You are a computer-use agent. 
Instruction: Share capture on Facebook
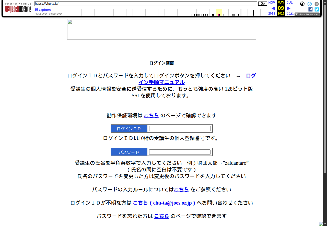[x=310, y=9]
